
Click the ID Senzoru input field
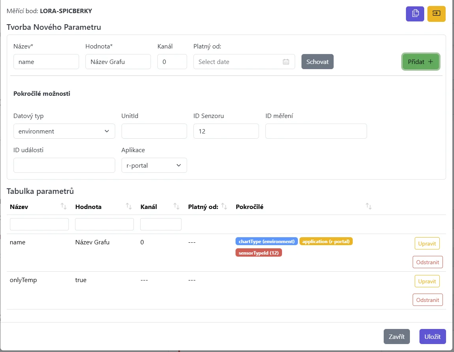click(x=226, y=131)
